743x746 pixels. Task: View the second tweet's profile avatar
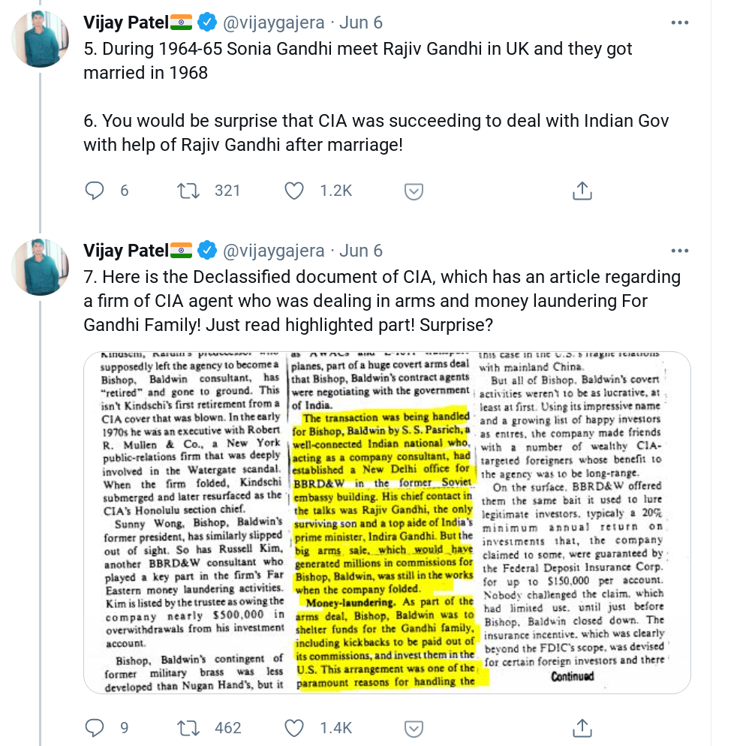tap(40, 267)
